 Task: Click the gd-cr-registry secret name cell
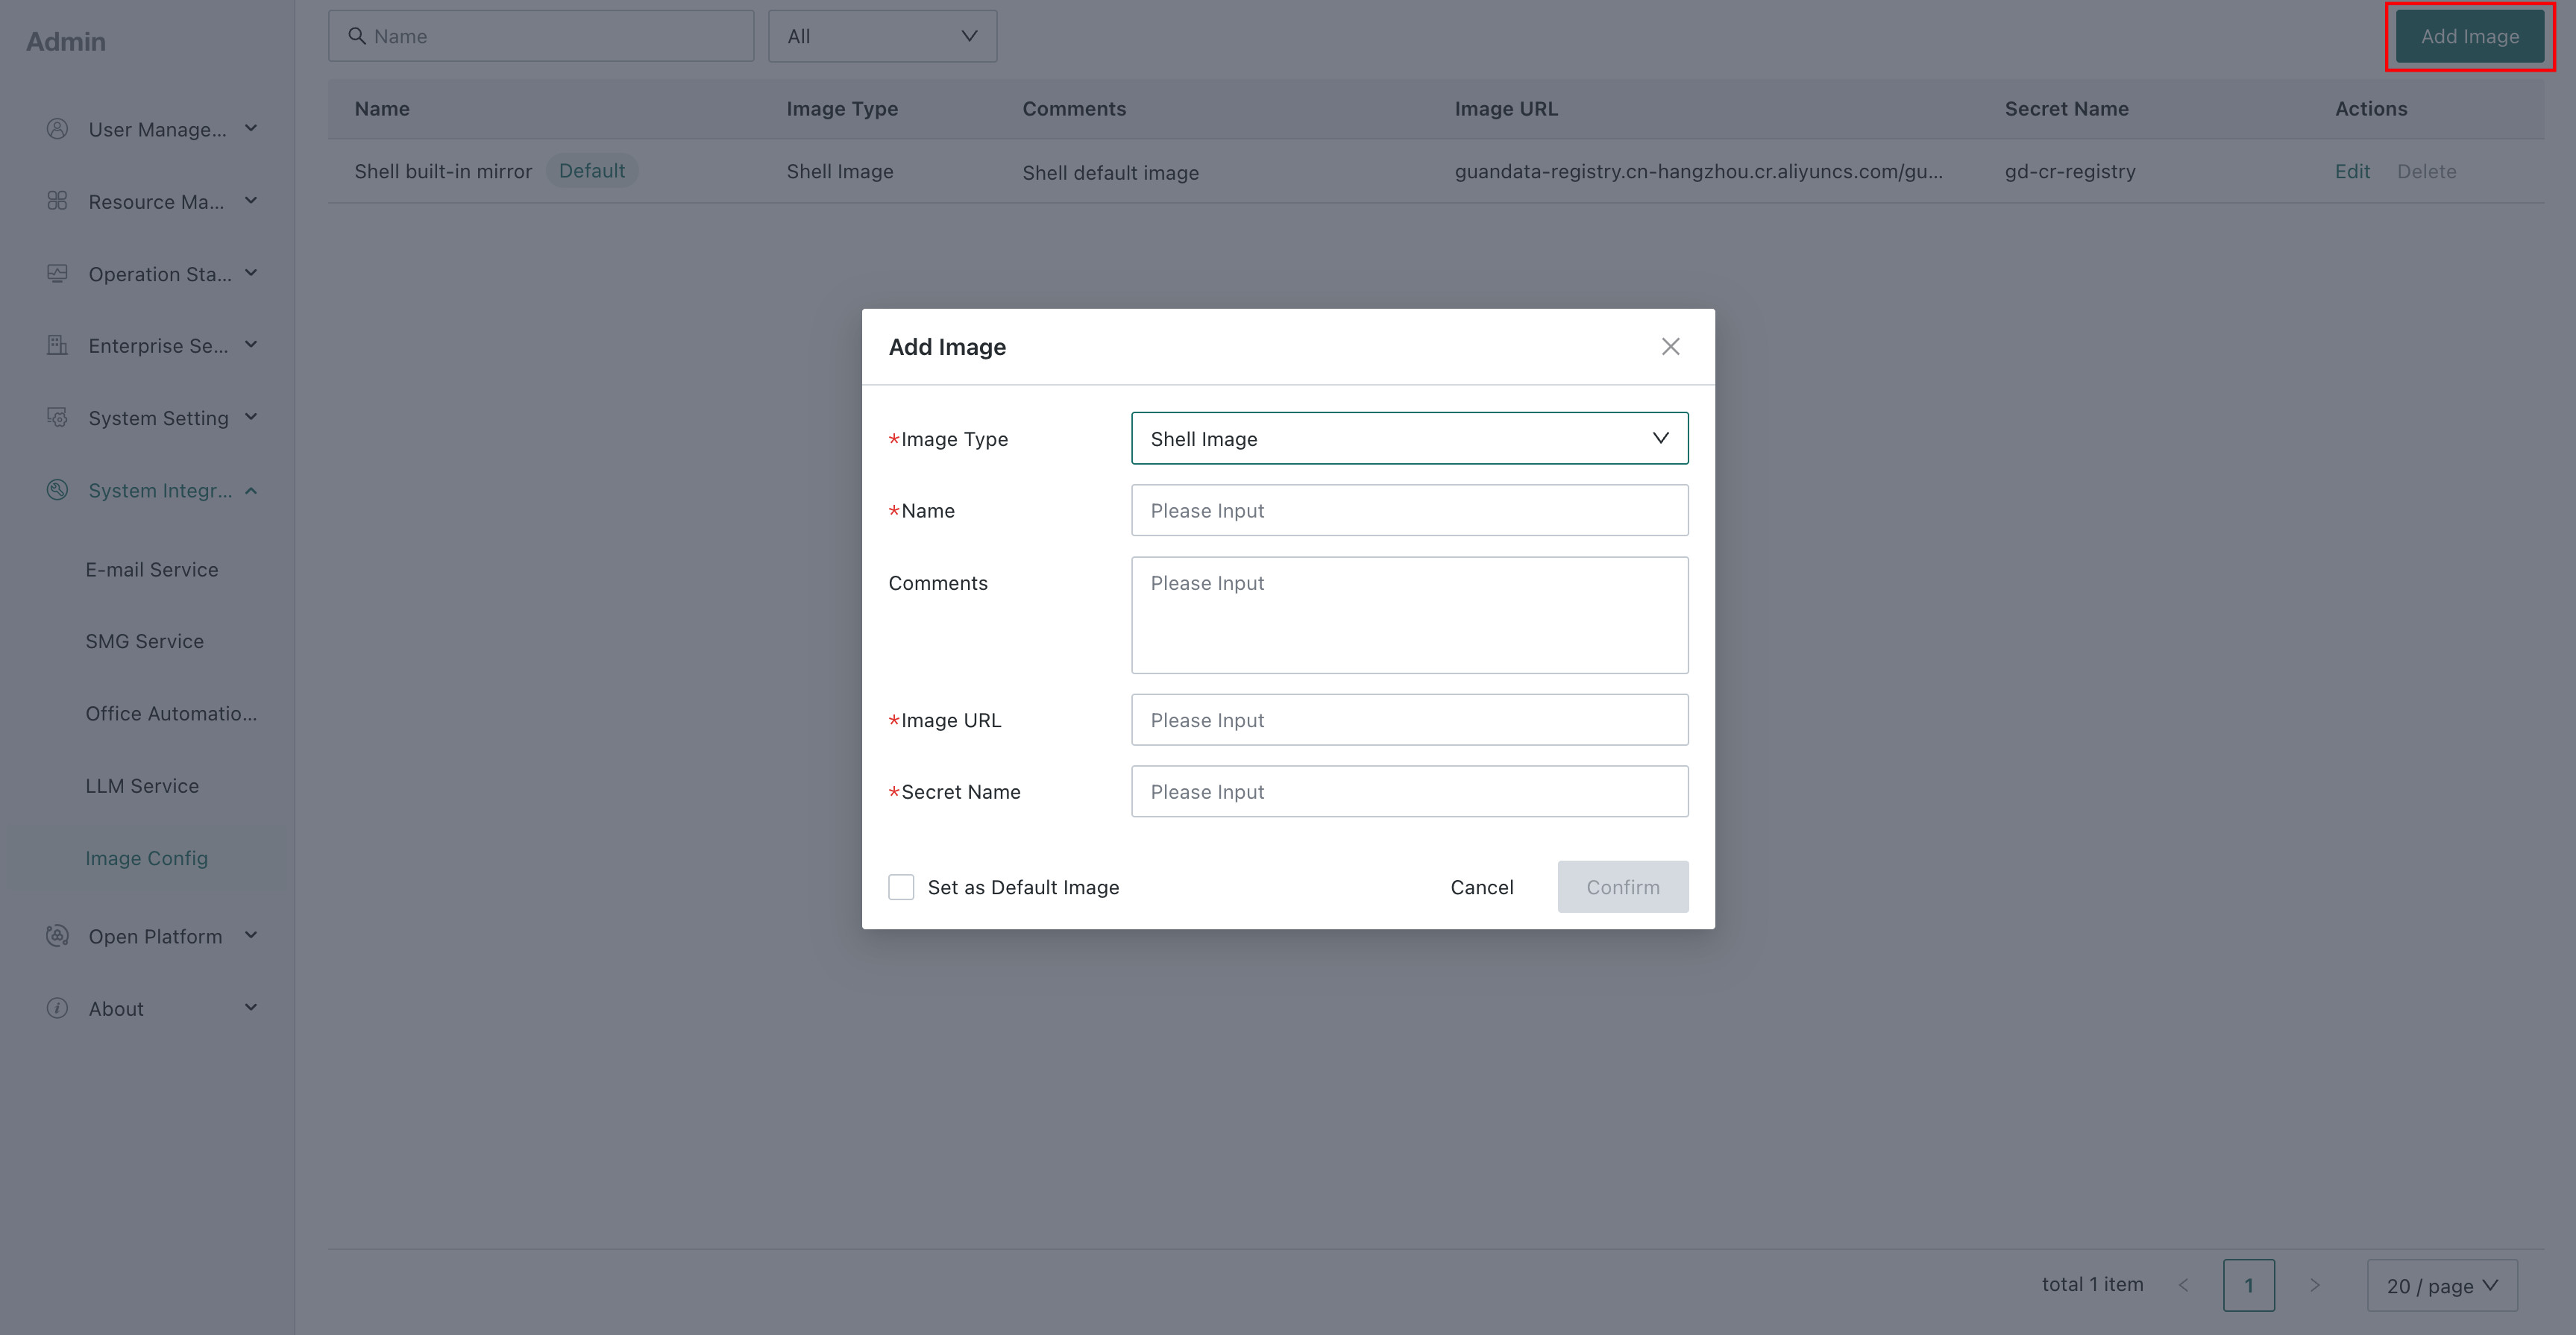click(x=2069, y=171)
